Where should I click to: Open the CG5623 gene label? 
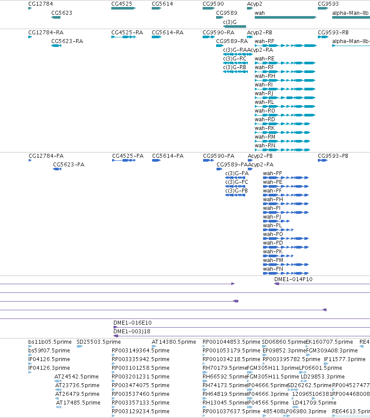(62, 13)
